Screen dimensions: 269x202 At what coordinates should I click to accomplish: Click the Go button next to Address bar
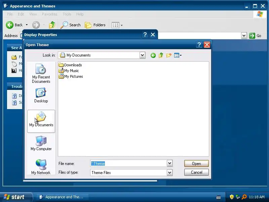tap(255, 36)
